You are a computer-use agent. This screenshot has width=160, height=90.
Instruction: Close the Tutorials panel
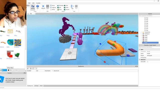pos(25,73)
